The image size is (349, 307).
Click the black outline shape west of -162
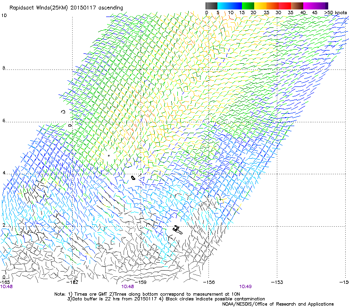[63, 111]
